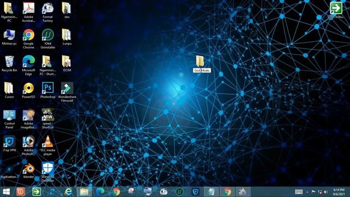
Task: Select the Lunpu folder
Action: [x=67, y=37]
